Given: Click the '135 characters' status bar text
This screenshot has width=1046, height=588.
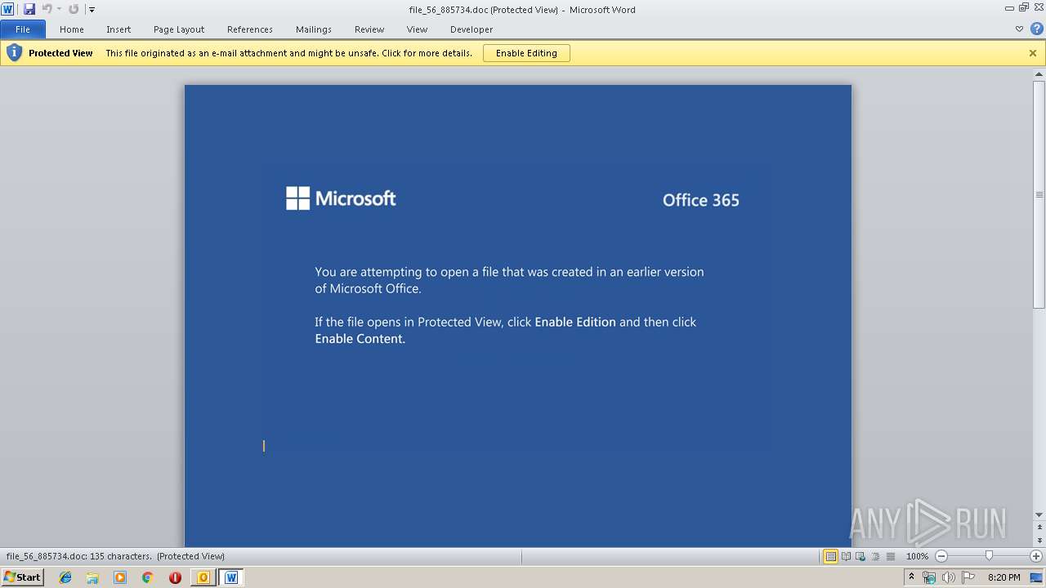Looking at the screenshot, I should (120, 556).
